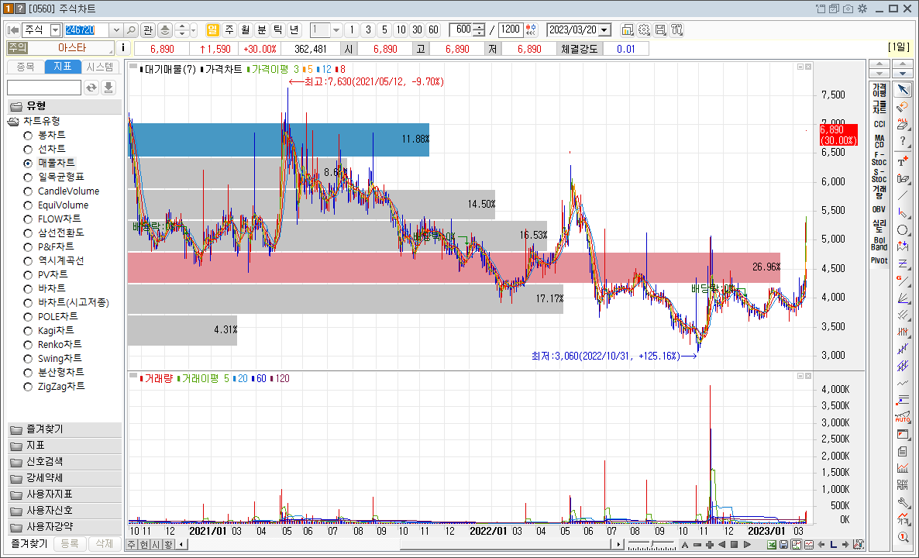Click the 등록 button at panel bottom

(69, 544)
